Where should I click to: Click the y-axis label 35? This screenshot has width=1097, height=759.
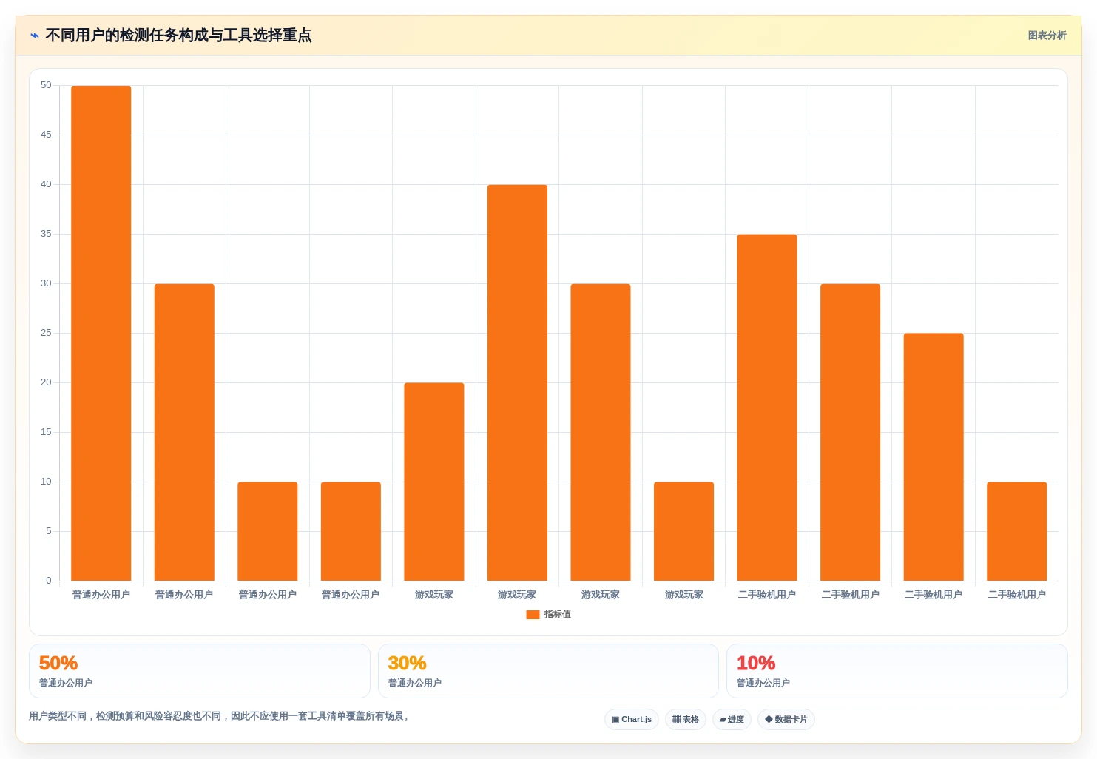click(x=46, y=234)
